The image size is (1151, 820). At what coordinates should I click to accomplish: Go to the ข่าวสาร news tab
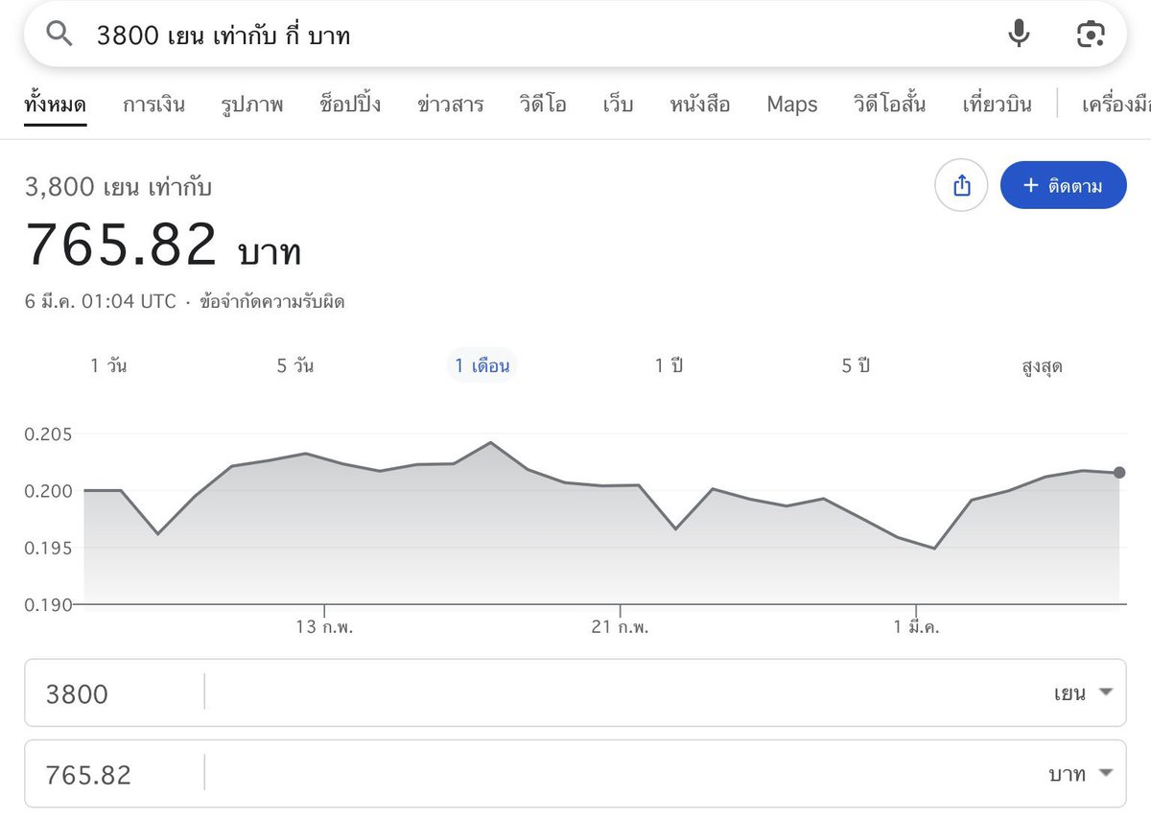(x=451, y=105)
